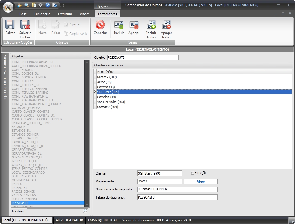Expand the Cliente dropdown

[x=179, y=173]
